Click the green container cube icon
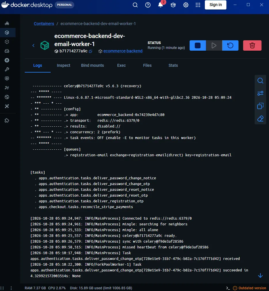Image resolution: width=269 pixels, height=291 pixels. click(45, 45)
